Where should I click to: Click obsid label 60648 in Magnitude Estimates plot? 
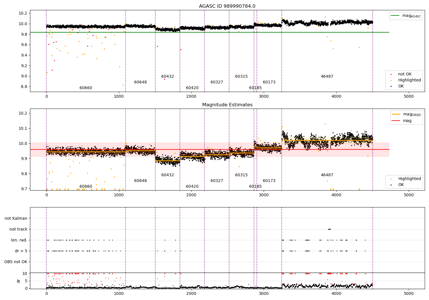(140, 181)
